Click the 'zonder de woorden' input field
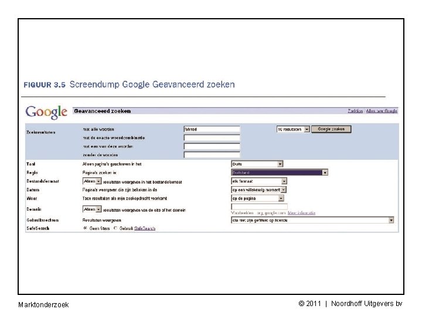 pos(212,154)
